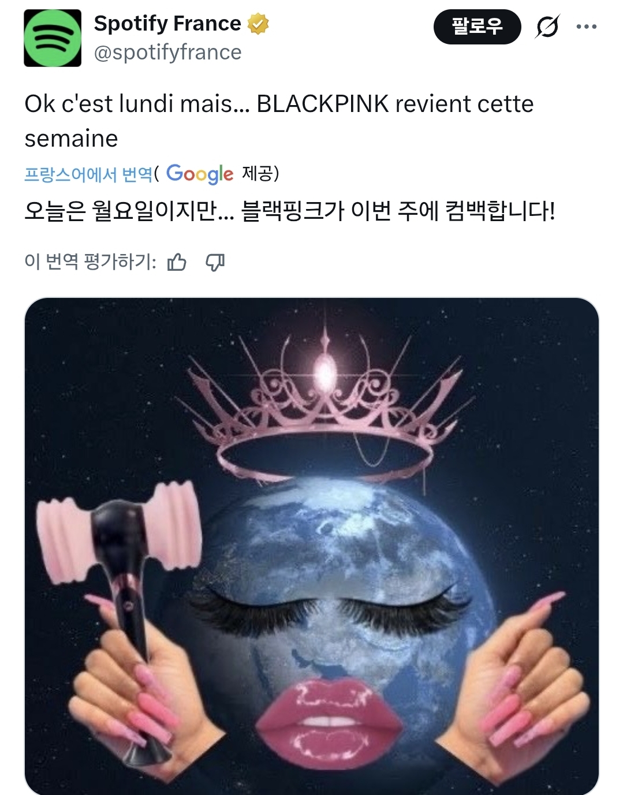Click the Google logo in translation credit
The height and width of the screenshot is (795, 623).
coord(200,173)
